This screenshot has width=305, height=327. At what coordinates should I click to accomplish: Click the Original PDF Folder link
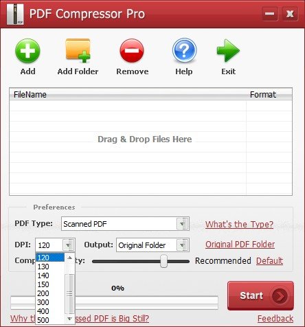click(x=240, y=245)
